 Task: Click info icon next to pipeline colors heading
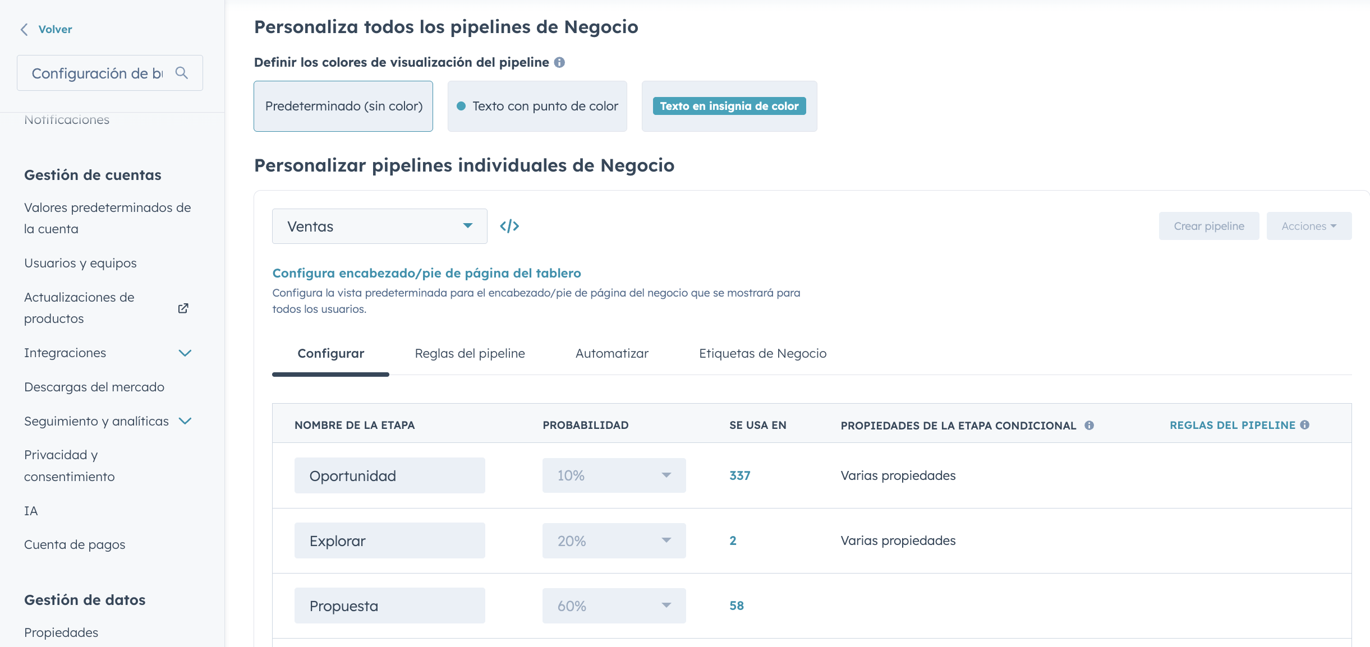click(x=559, y=62)
